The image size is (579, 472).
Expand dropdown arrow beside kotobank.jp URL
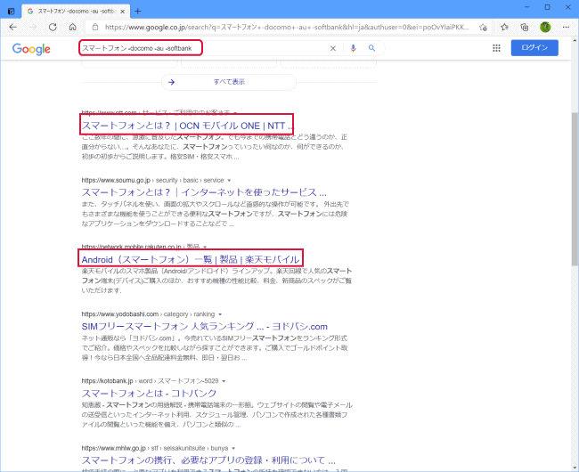[224, 381]
